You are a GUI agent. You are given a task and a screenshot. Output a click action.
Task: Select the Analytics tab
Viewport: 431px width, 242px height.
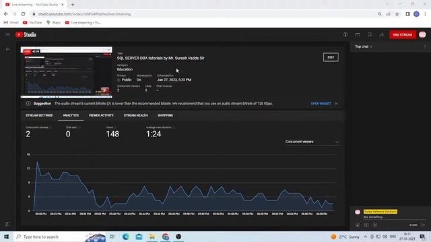[x=71, y=116]
